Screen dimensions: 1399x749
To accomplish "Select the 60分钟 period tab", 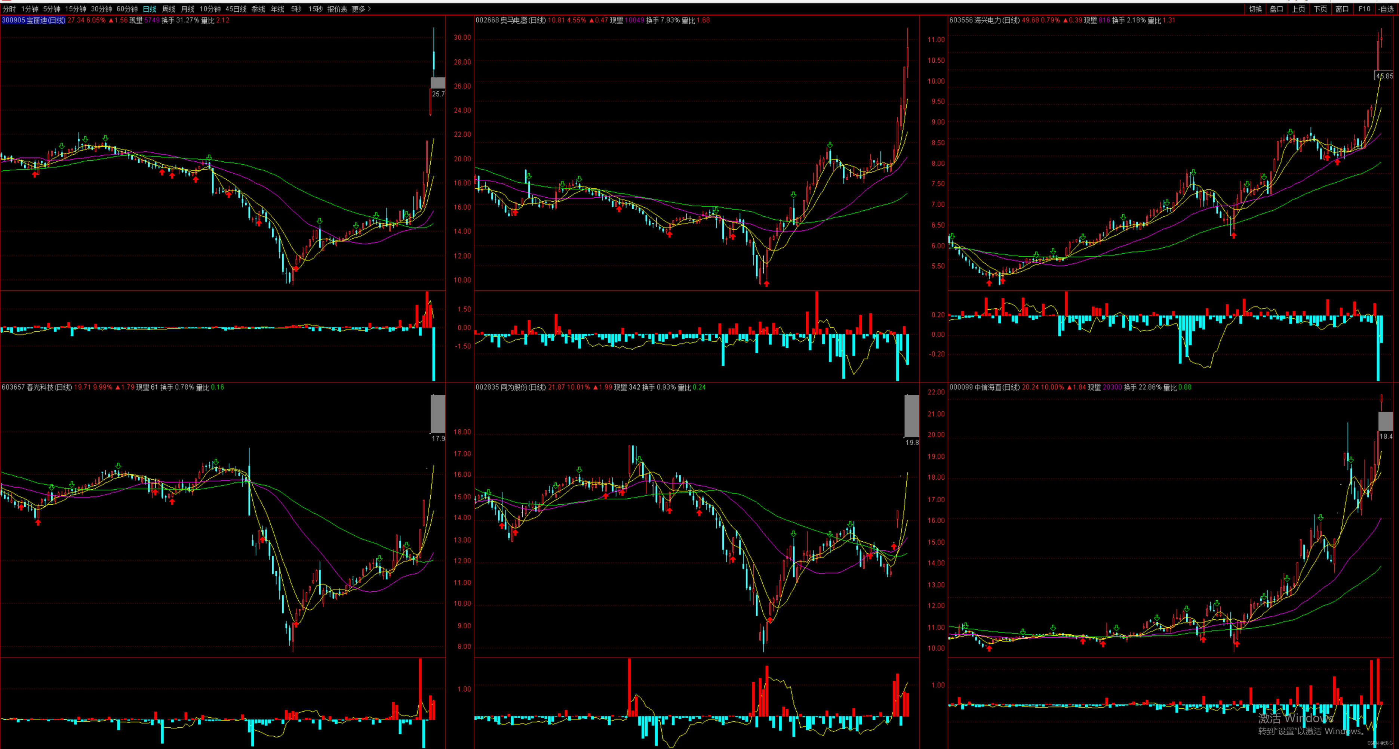I will click(127, 9).
